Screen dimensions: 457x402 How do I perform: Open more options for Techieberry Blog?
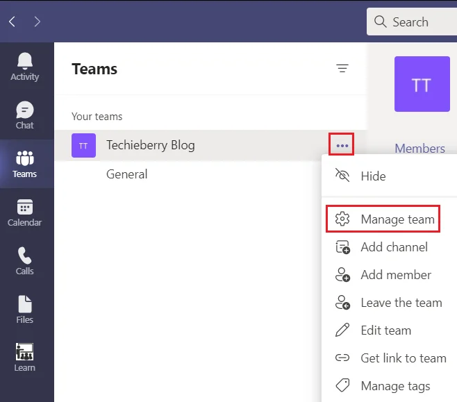coord(342,144)
